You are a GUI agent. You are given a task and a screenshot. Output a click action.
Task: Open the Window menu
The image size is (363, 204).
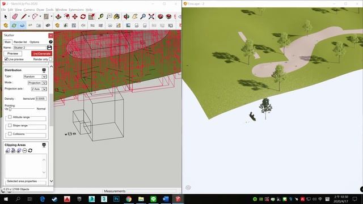pos(61,10)
